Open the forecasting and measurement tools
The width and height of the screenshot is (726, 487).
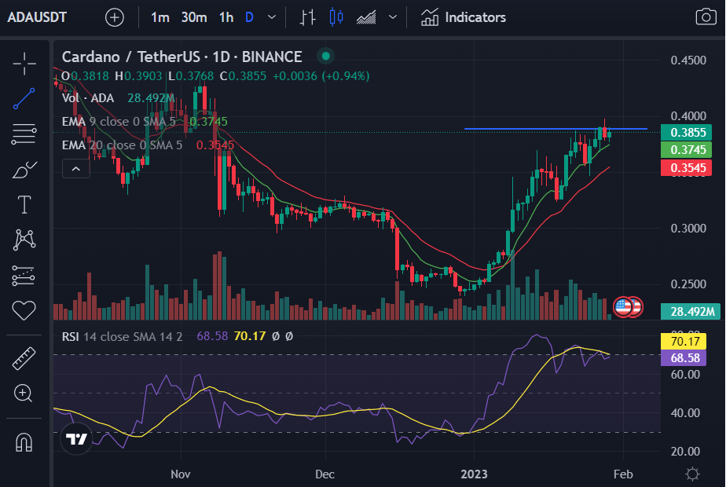[x=23, y=276]
